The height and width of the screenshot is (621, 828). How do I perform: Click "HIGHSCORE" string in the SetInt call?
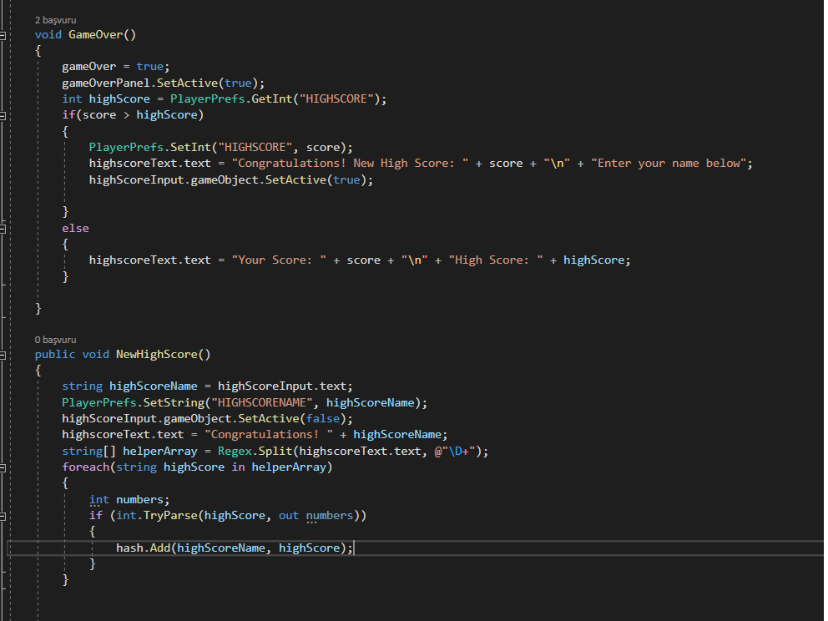(255, 148)
